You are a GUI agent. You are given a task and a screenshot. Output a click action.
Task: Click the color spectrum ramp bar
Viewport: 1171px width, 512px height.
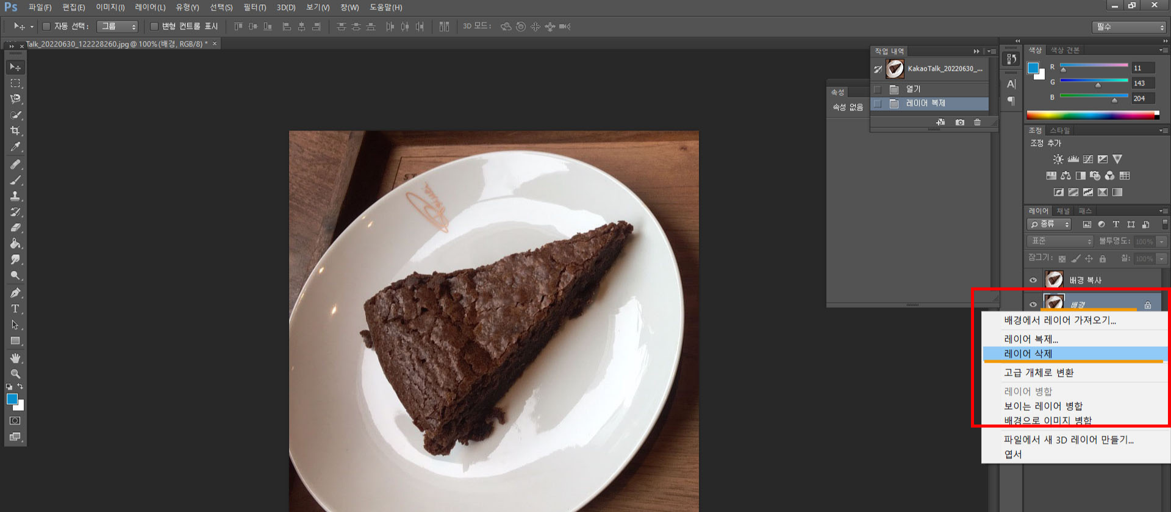coord(1093,115)
